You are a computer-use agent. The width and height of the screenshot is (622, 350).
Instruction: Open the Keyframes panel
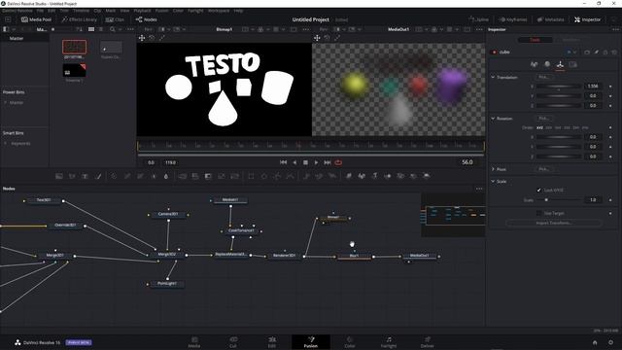point(513,19)
